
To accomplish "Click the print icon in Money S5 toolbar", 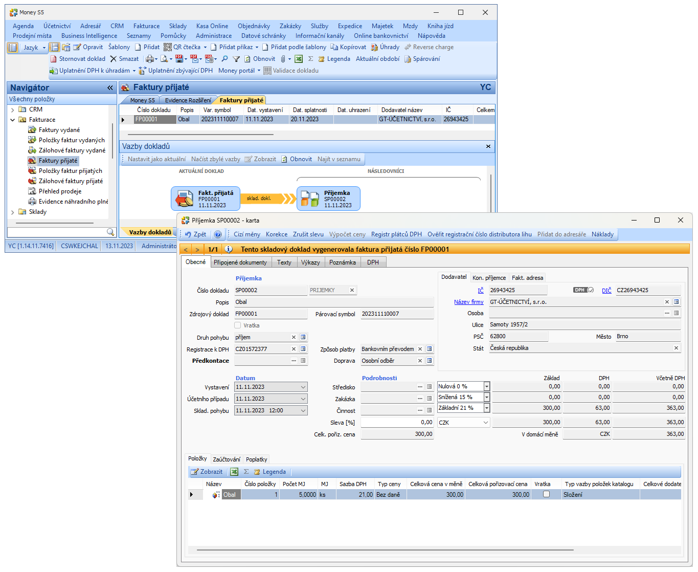I will (149, 59).
